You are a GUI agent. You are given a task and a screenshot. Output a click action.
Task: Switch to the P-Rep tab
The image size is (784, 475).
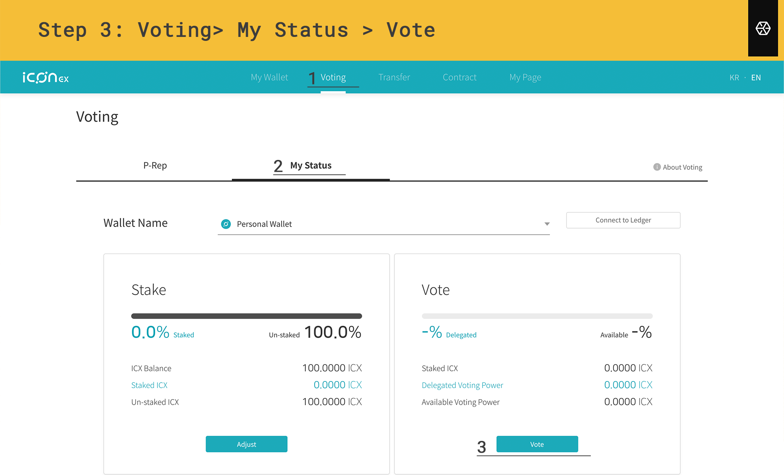coord(155,165)
